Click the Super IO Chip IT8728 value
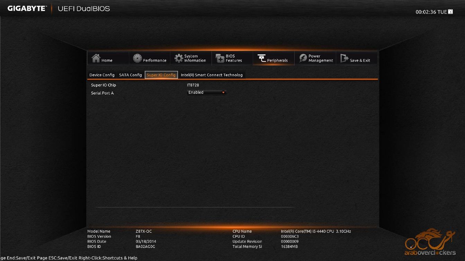 (x=193, y=85)
